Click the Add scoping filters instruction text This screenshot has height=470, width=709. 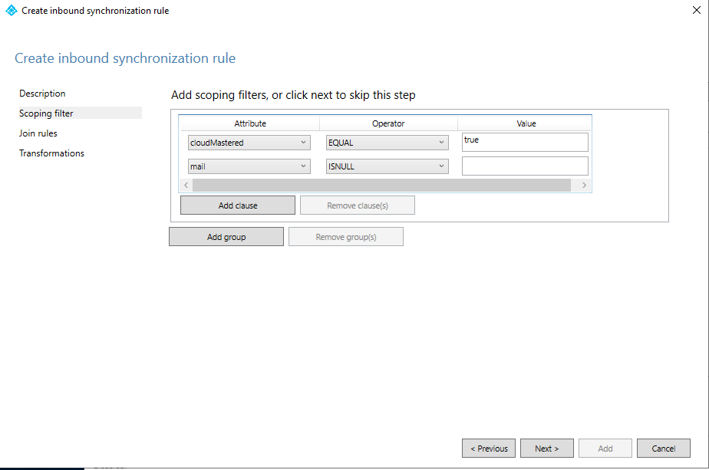[x=293, y=95]
